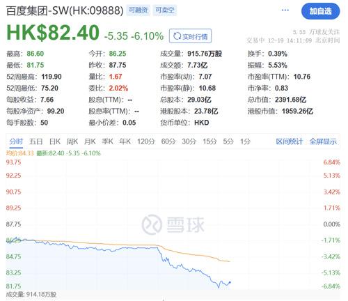The width and height of the screenshot is (348, 301).
Task: Click the 全屏显示 link
Action: pos(323,141)
